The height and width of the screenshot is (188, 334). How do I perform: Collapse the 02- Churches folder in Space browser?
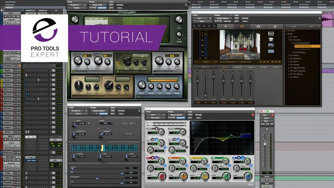(289, 40)
